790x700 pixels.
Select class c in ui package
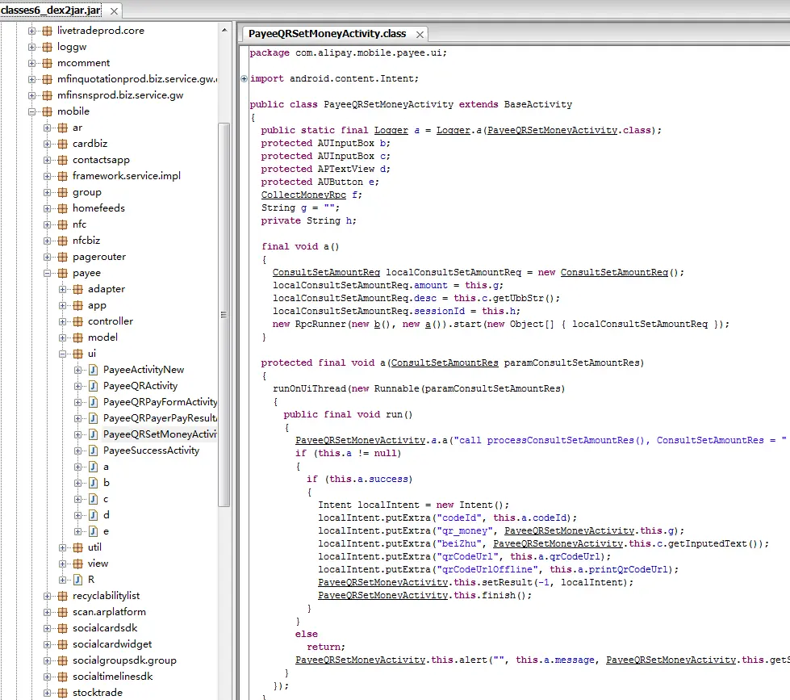click(105, 499)
